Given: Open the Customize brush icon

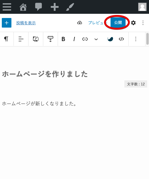Looking at the screenshot, I should [70, 7].
